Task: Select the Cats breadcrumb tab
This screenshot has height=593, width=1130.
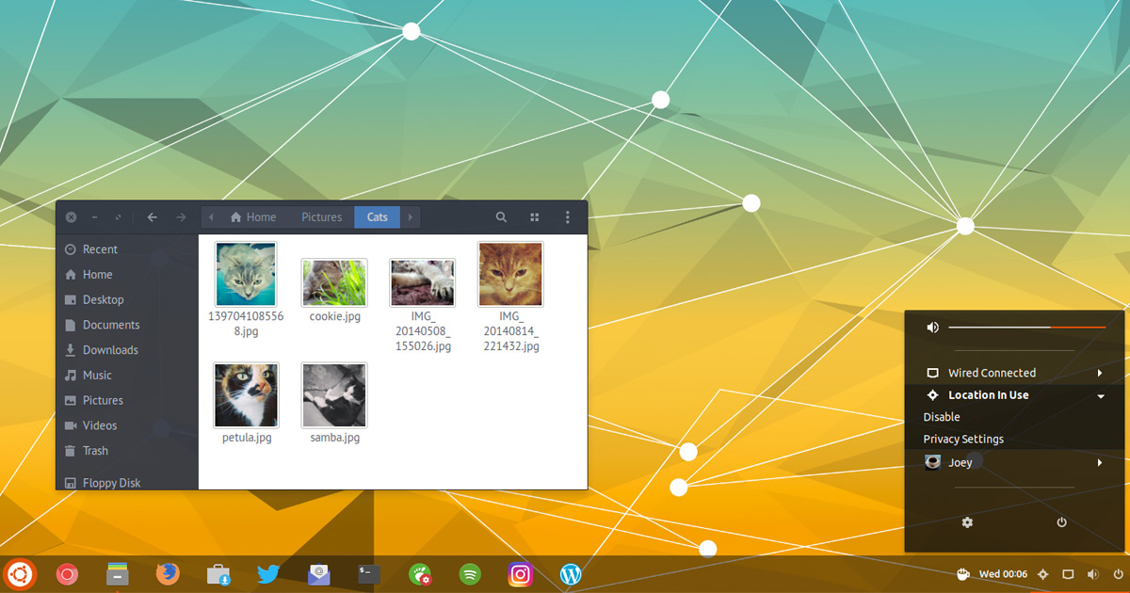Action: [376, 216]
